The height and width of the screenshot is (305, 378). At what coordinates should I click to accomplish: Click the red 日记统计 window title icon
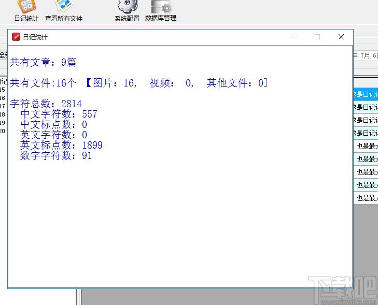click(x=16, y=37)
